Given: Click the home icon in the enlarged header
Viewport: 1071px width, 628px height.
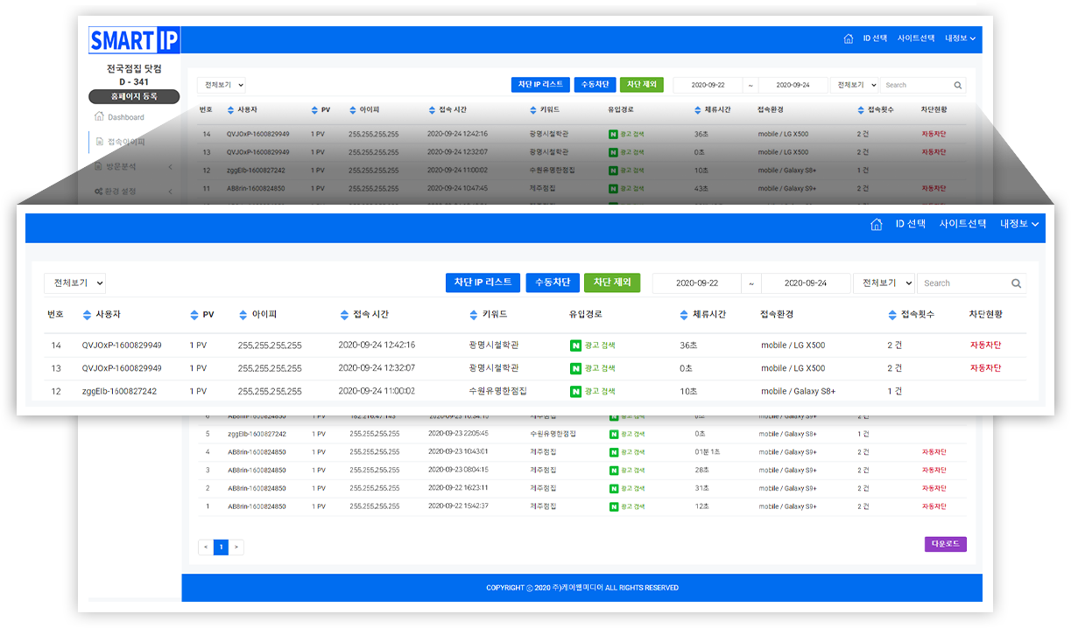Looking at the screenshot, I should (x=876, y=225).
